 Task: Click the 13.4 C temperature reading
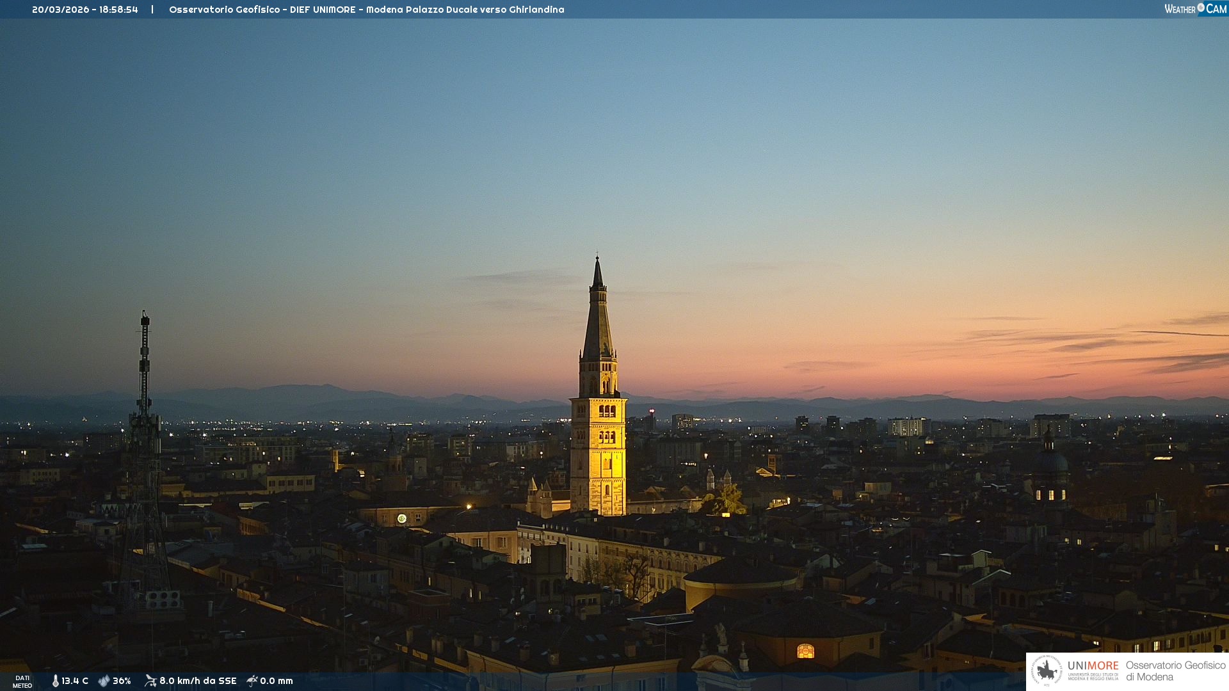(x=75, y=681)
